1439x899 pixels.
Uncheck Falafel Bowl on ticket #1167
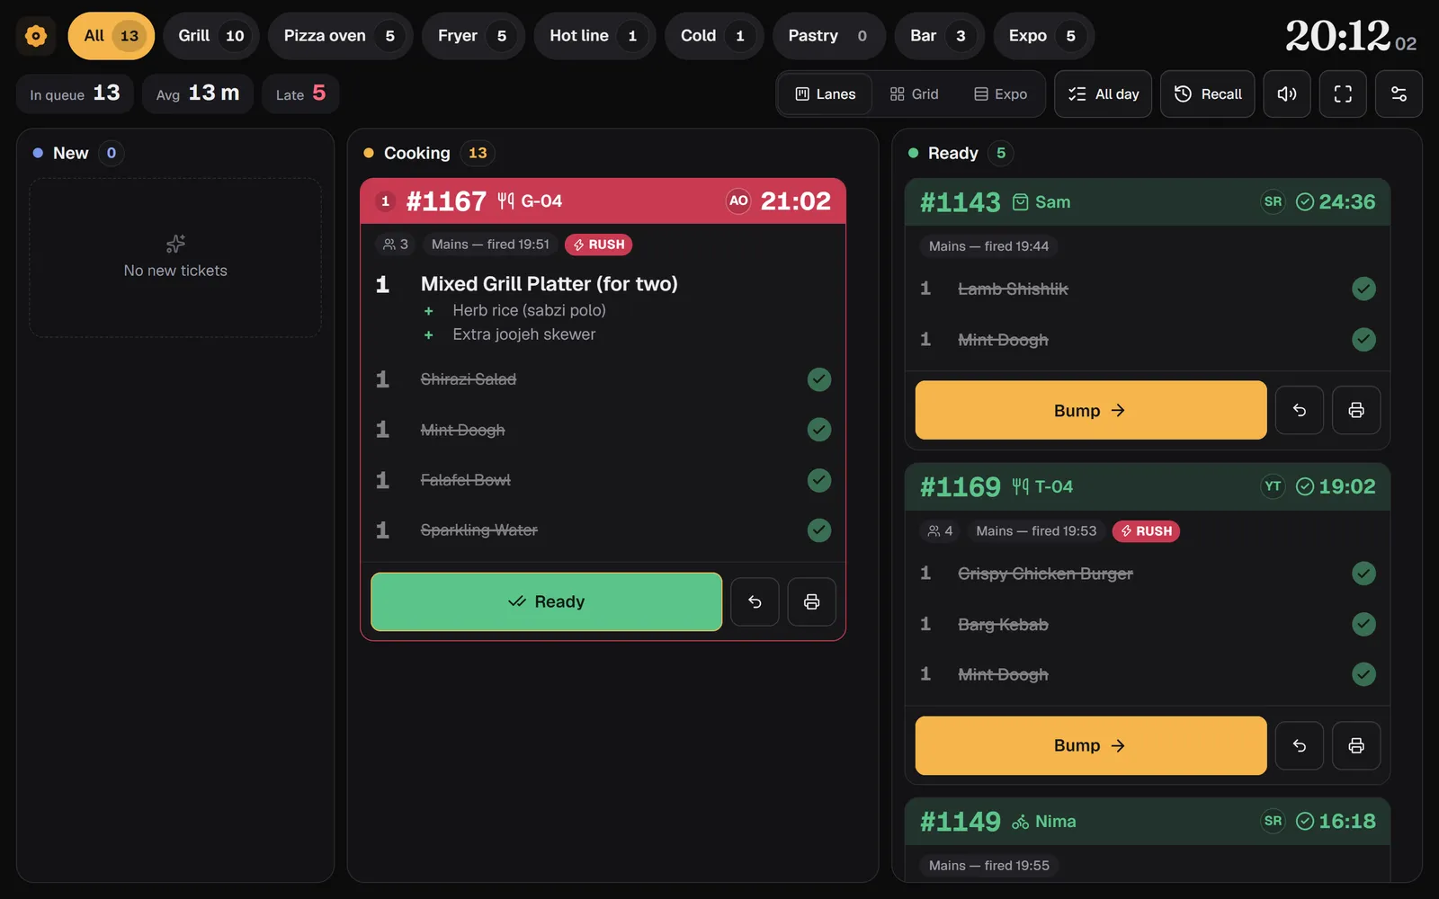tap(818, 480)
